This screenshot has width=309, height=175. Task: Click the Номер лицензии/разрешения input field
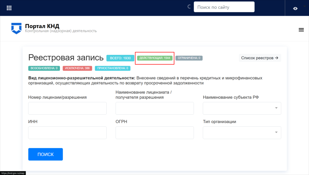(x=67, y=108)
